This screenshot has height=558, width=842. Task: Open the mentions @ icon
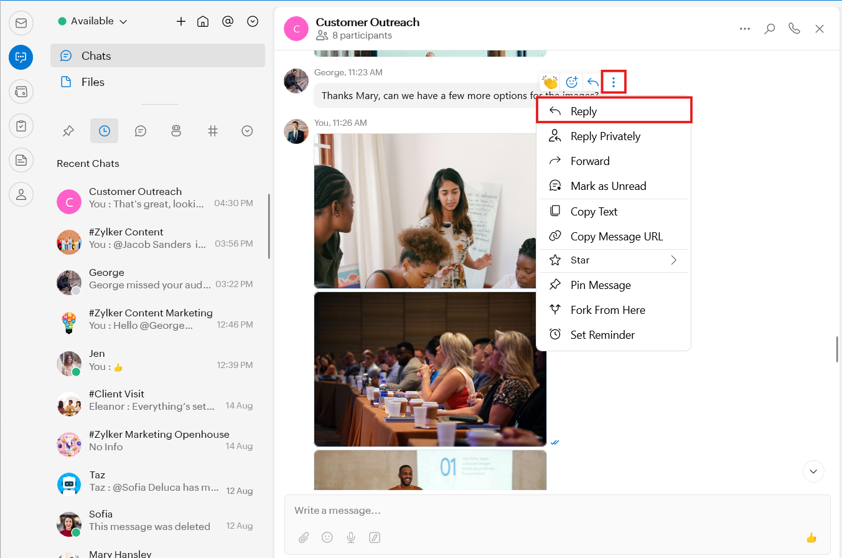coord(228,21)
